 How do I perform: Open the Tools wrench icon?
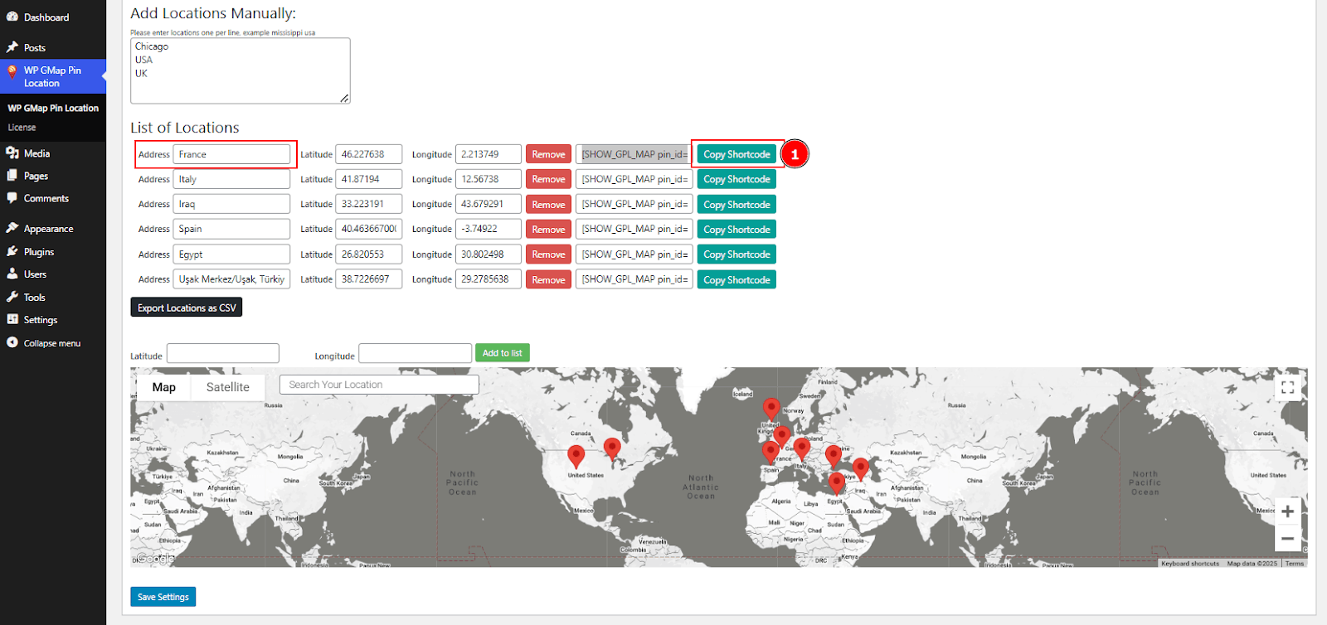(12, 297)
